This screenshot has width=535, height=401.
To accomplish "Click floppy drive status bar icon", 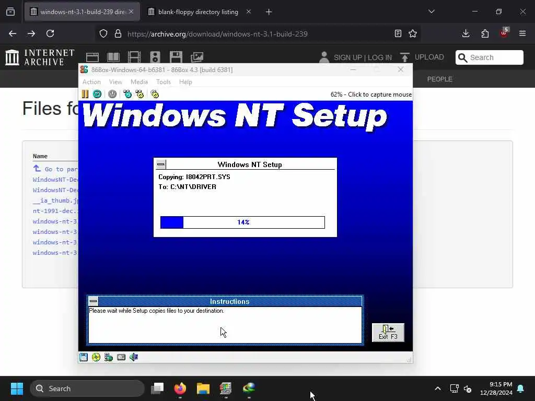I will (84, 357).
